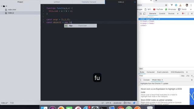Screen dimensions: 194x109
Task: Close the DevTools drawer
Action: (192, 80)
